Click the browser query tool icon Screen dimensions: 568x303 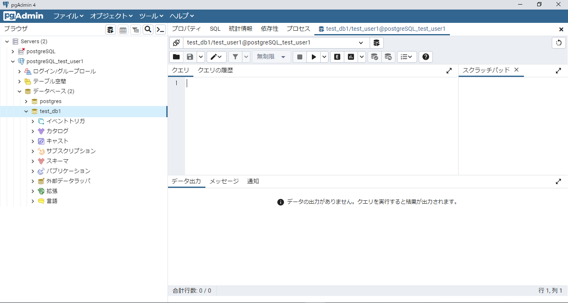pyautogui.click(x=111, y=30)
